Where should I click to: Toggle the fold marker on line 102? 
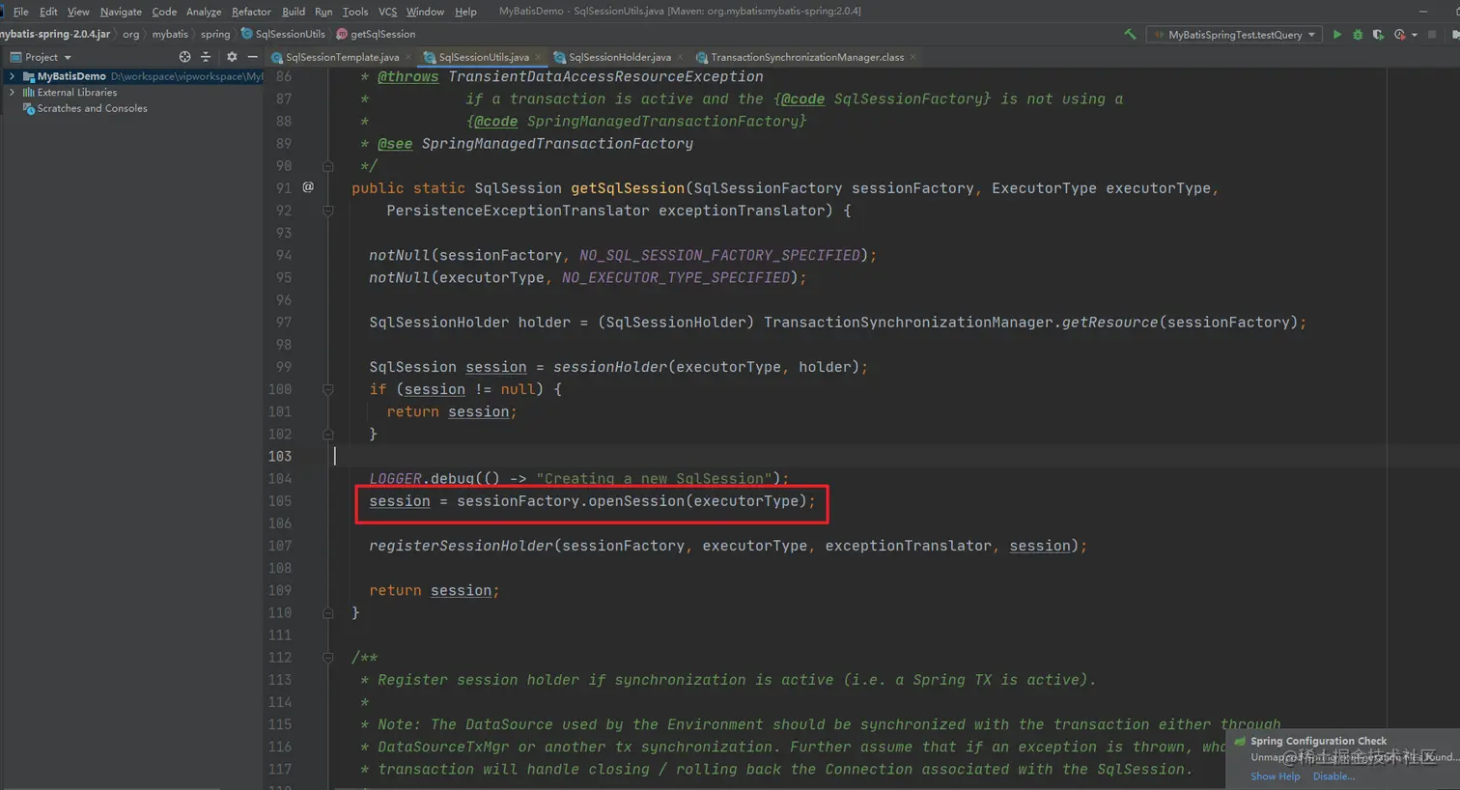click(327, 434)
